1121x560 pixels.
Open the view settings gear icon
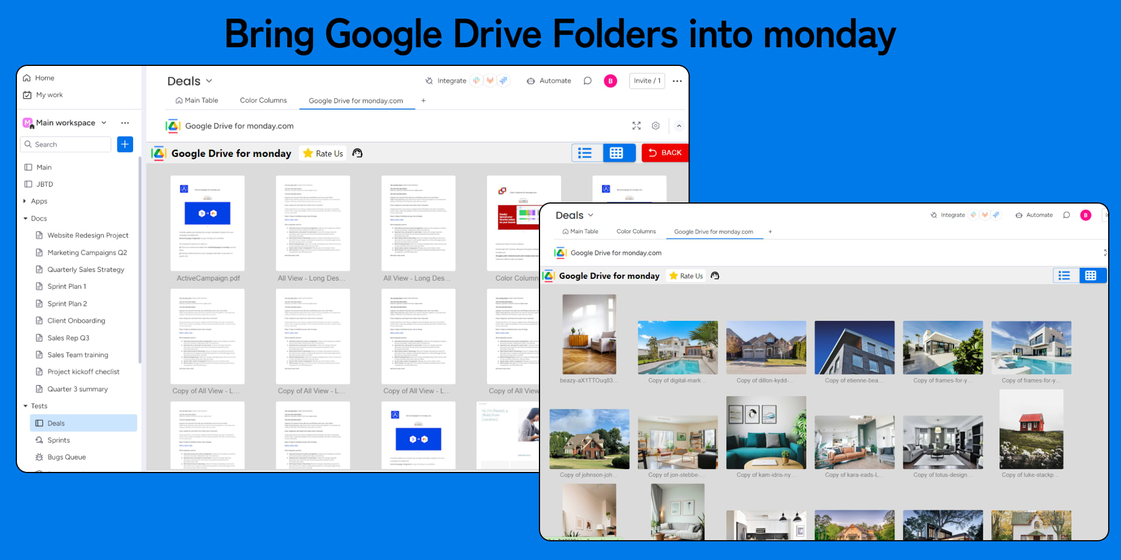coord(656,125)
